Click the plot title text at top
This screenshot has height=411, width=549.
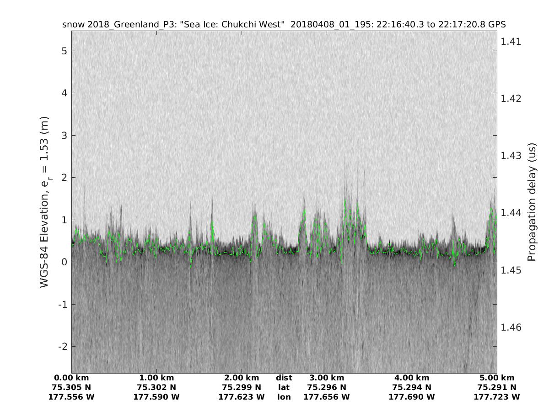(284, 25)
